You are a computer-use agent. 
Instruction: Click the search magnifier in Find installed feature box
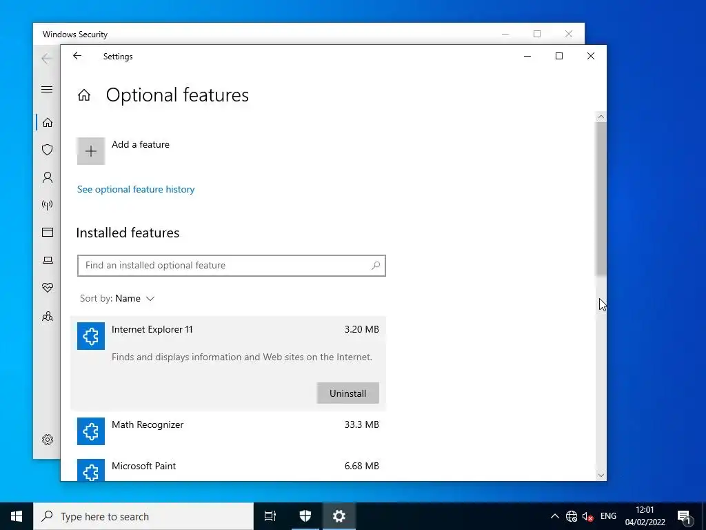[376, 266]
